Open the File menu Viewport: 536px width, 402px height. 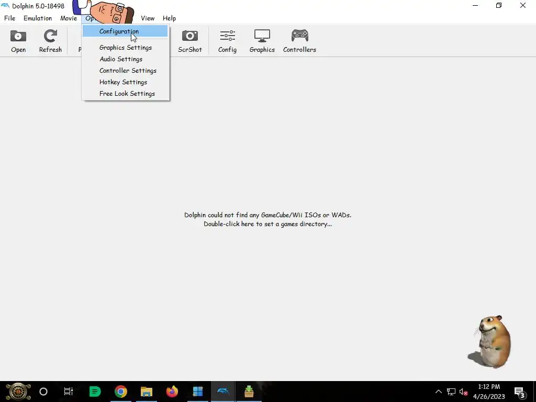coord(9,18)
